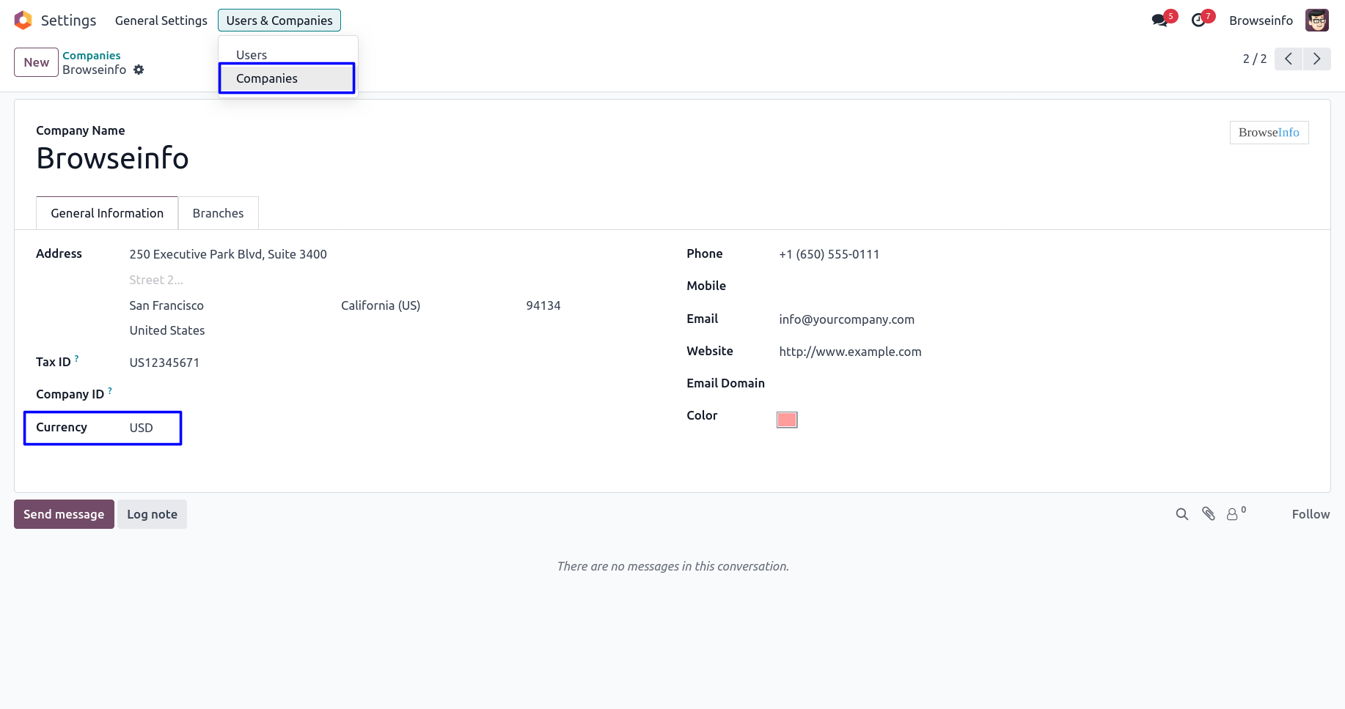Click the Log note button
Viewport: 1345px width, 709px height.
152,514
